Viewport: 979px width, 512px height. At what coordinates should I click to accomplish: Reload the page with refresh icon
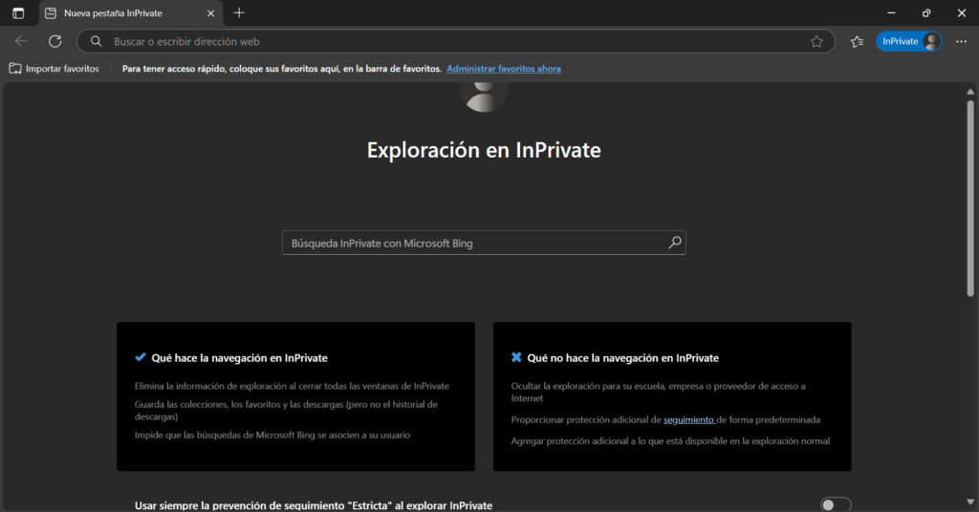54,41
